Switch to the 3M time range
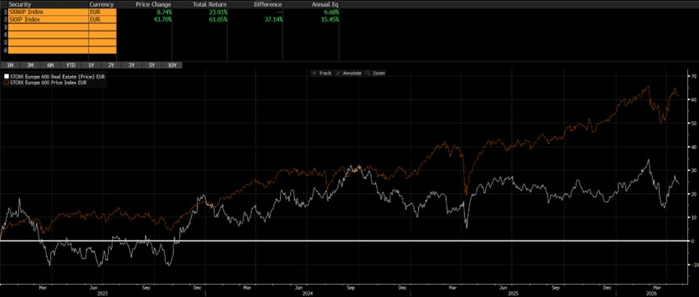699x297 pixels. (x=30, y=65)
